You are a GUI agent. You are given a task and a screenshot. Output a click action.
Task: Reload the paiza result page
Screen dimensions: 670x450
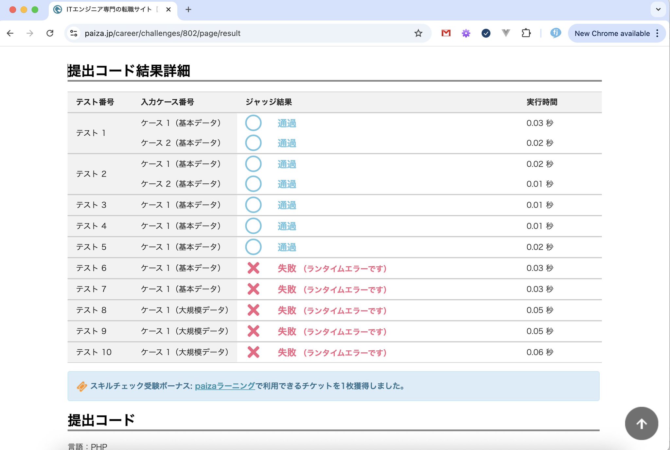click(50, 33)
